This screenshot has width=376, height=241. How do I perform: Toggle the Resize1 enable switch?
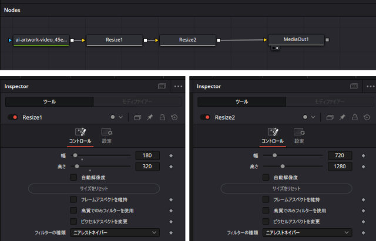pos(12,117)
